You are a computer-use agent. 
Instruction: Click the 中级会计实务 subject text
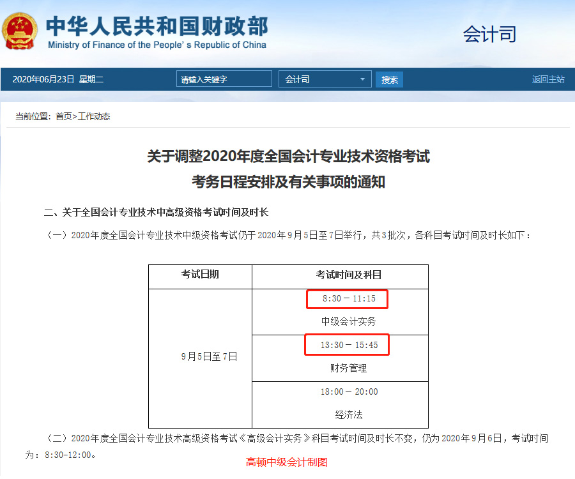tap(349, 321)
